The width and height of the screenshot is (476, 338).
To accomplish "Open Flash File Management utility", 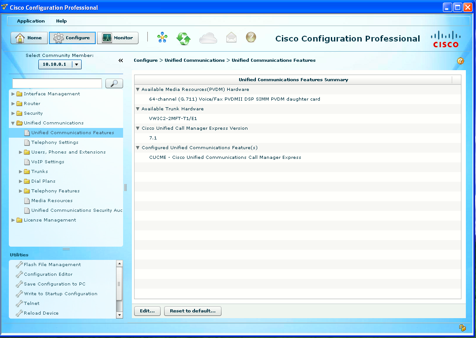I will 52,264.
